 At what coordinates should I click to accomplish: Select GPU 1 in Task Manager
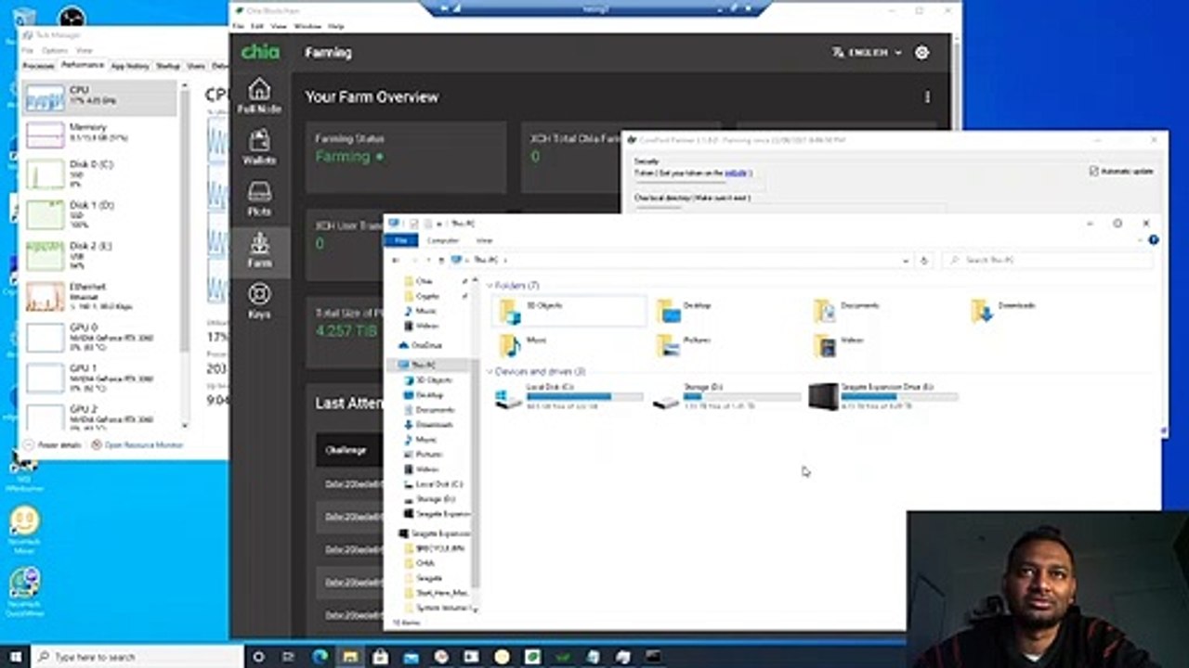click(x=99, y=378)
